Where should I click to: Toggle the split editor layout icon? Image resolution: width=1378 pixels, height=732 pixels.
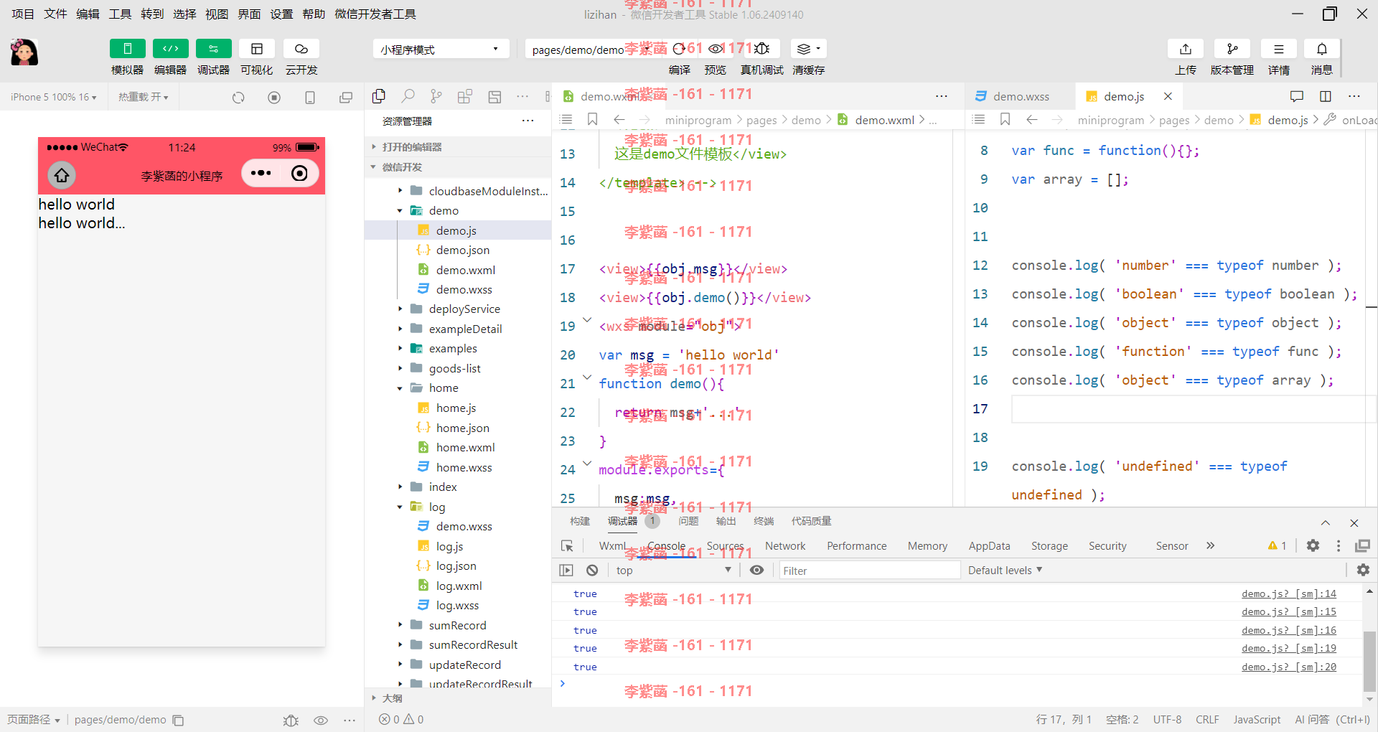click(x=1326, y=96)
